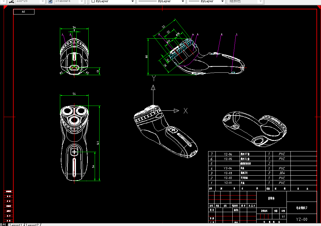Screen dimensions: 321x226
Task: Click the dimension style manager icon
Action: pyautogui.click(x=11, y=2)
